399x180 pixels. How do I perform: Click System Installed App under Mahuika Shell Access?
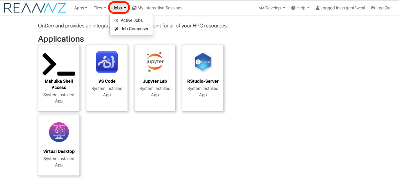[x=59, y=98]
